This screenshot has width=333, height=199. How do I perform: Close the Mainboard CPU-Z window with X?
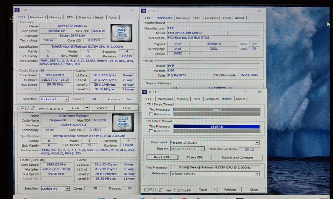click(259, 11)
